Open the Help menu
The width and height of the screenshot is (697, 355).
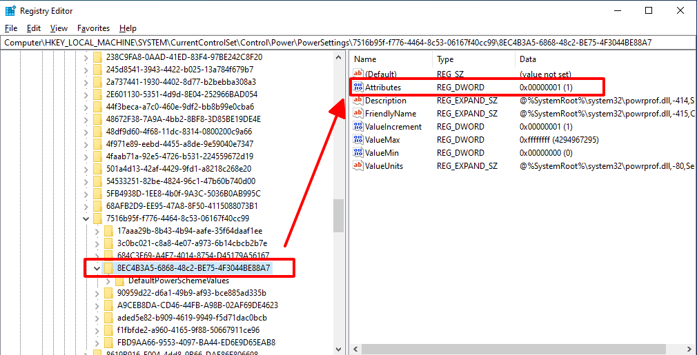pos(128,28)
